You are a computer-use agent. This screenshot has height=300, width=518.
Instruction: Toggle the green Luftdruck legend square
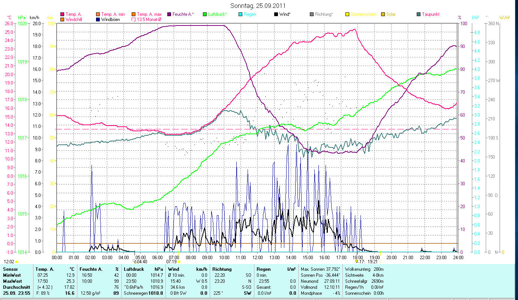tap(204, 14)
